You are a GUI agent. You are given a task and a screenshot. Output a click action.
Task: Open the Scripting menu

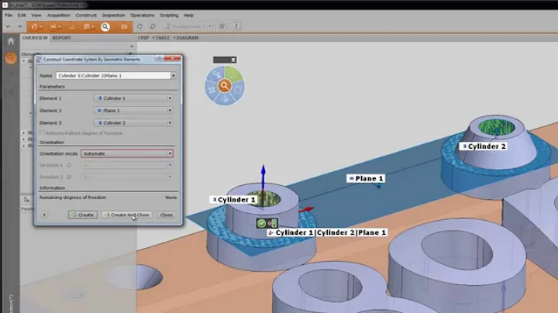[x=169, y=15]
